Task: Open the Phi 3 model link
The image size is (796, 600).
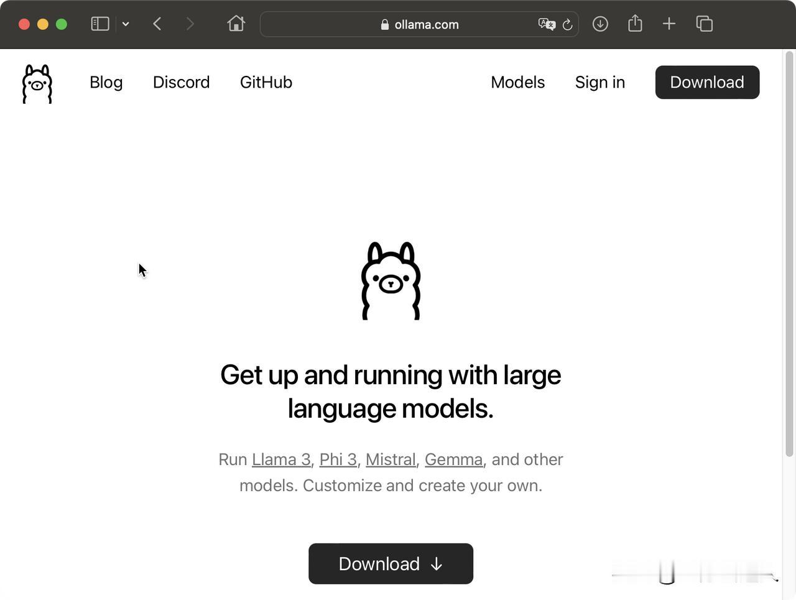Action: (x=338, y=459)
